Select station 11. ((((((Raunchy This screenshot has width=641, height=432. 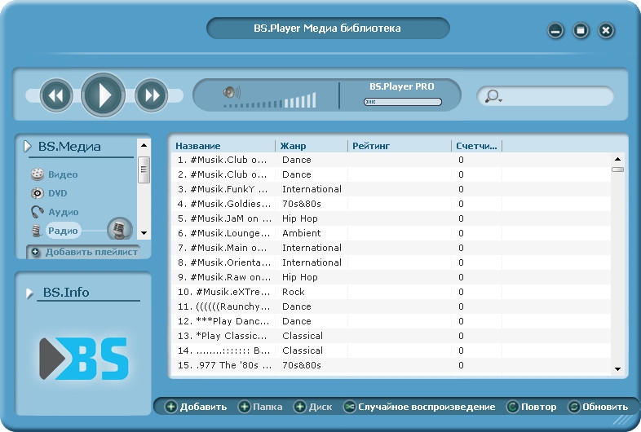tap(391, 307)
